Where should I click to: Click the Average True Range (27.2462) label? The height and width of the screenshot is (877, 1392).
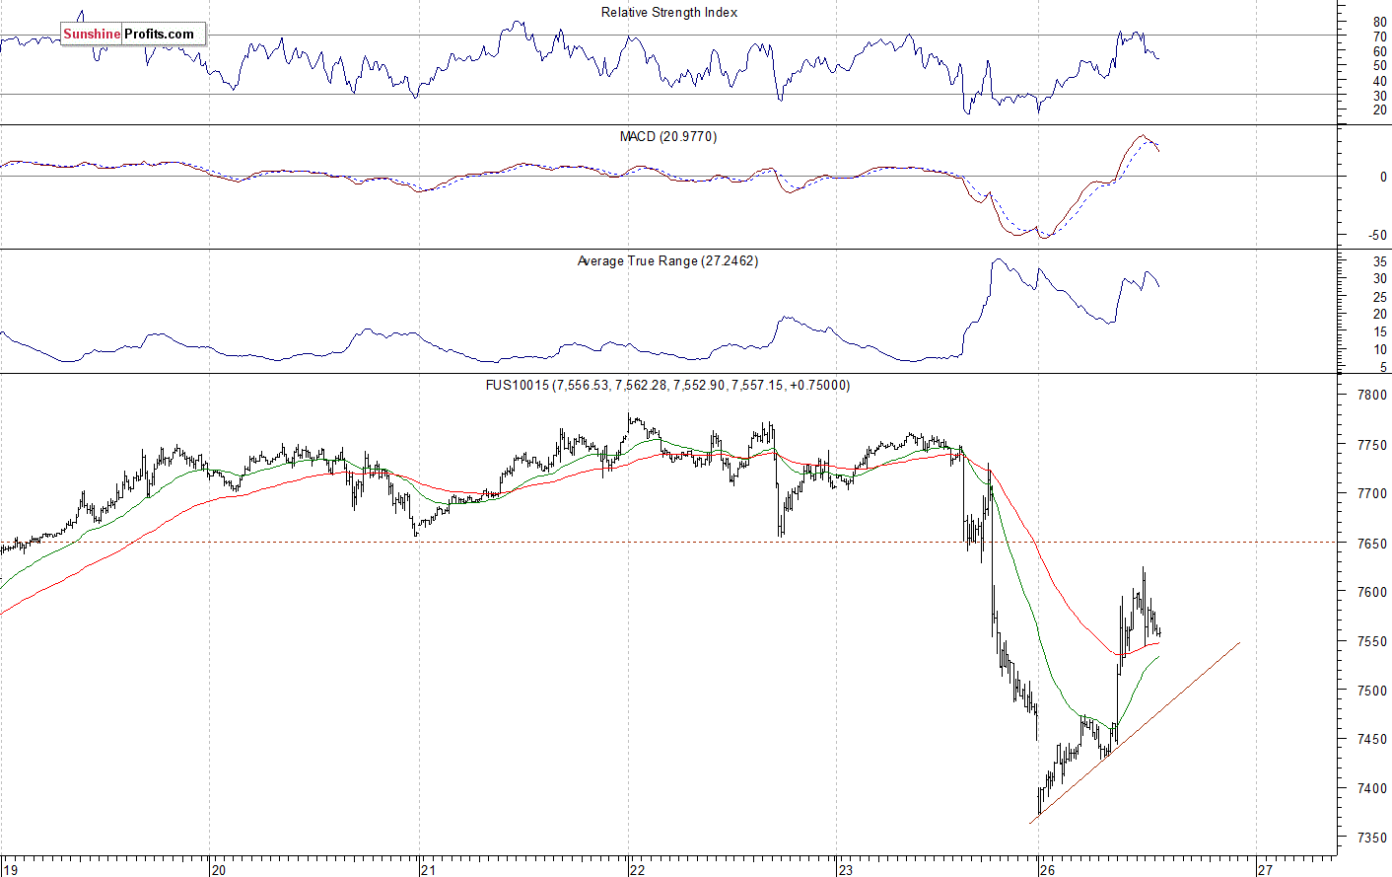[667, 261]
